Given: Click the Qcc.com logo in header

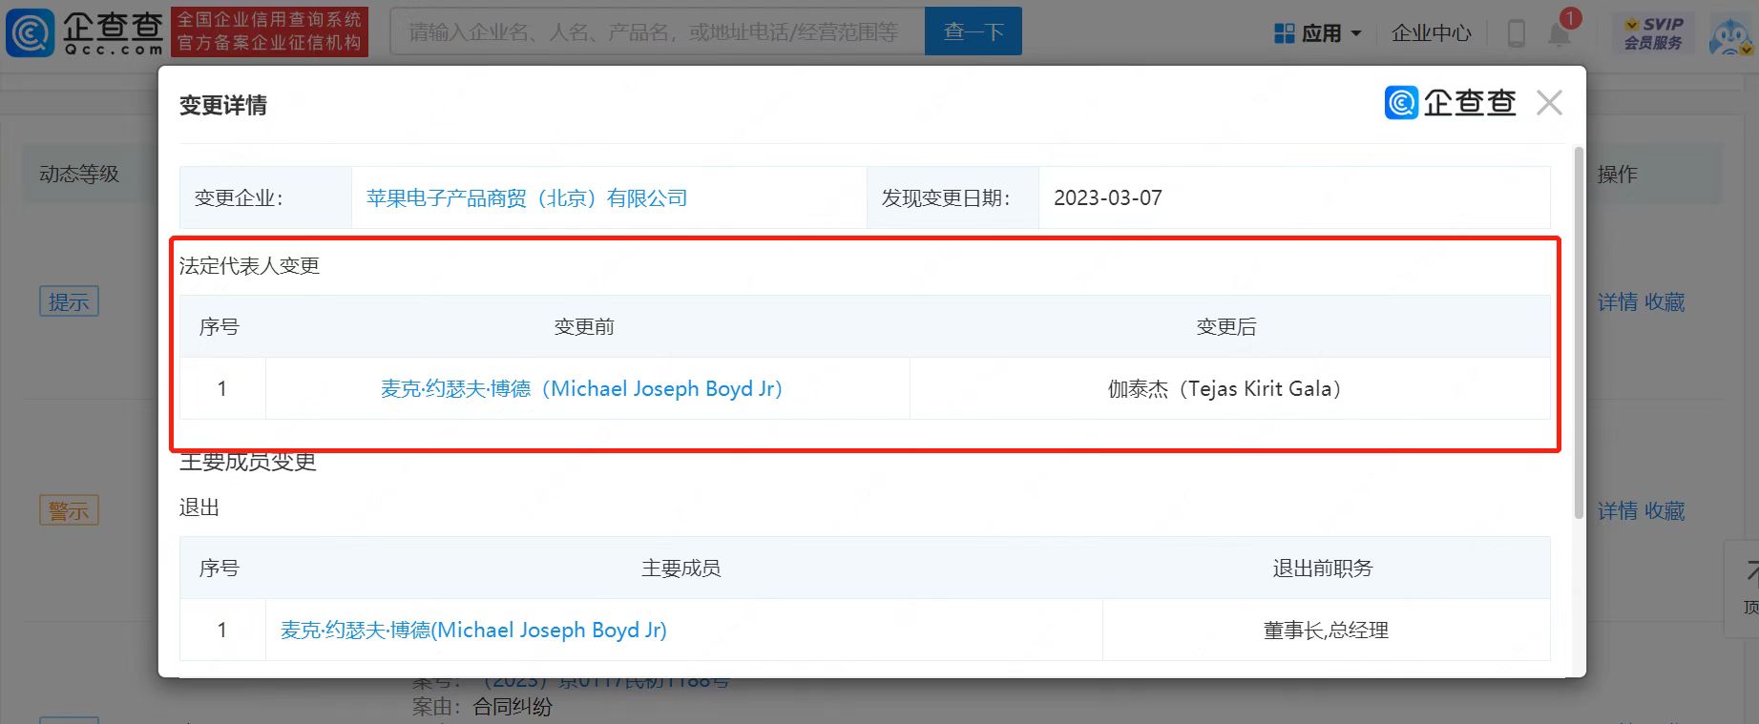Looking at the screenshot, I should point(84,31).
